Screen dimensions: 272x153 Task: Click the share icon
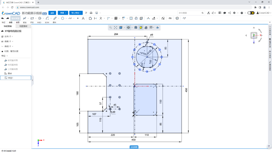[x=229, y=13]
